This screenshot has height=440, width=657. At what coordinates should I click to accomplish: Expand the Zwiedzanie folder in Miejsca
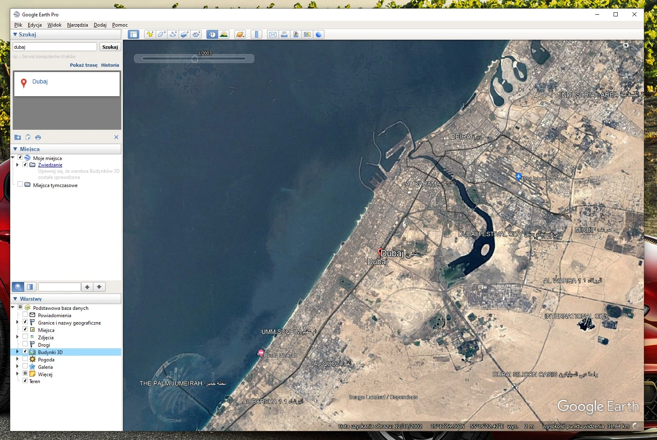click(x=17, y=165)
